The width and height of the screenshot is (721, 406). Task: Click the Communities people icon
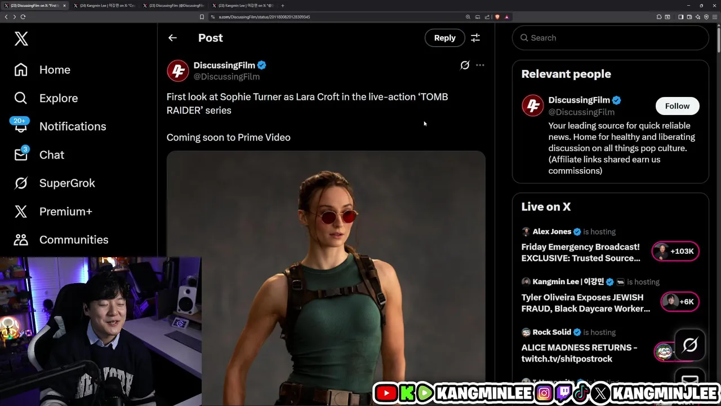pyautogui.click(x=21, y=240)
